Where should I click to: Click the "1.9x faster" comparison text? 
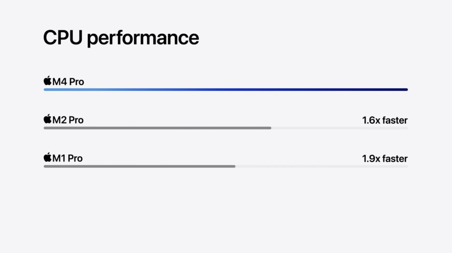(x=384, y=158)
